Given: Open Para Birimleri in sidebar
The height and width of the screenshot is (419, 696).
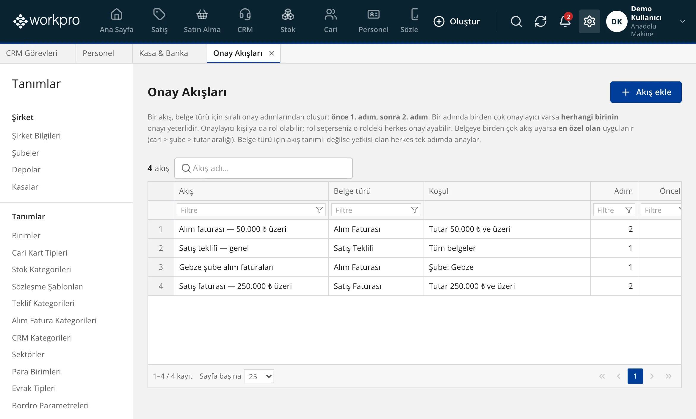Looking at the screenshot, I should pyautogui.click(x=36, y=372).
